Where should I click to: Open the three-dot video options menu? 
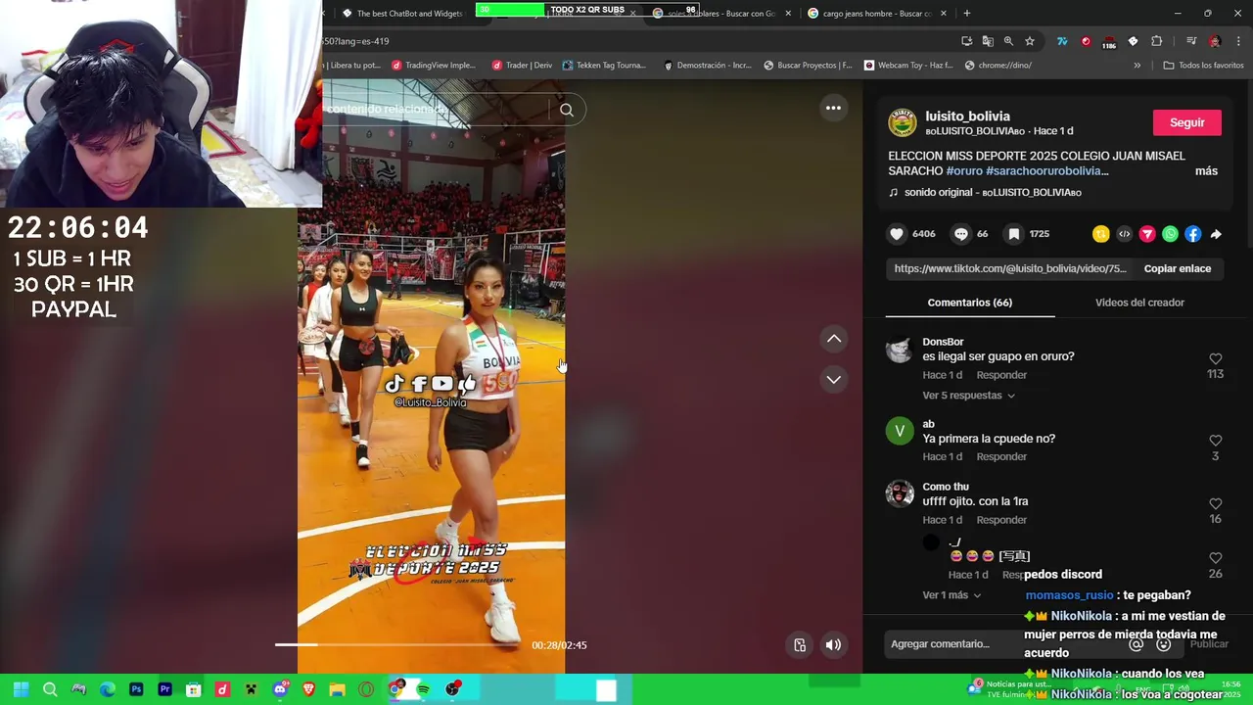[833, 108]
